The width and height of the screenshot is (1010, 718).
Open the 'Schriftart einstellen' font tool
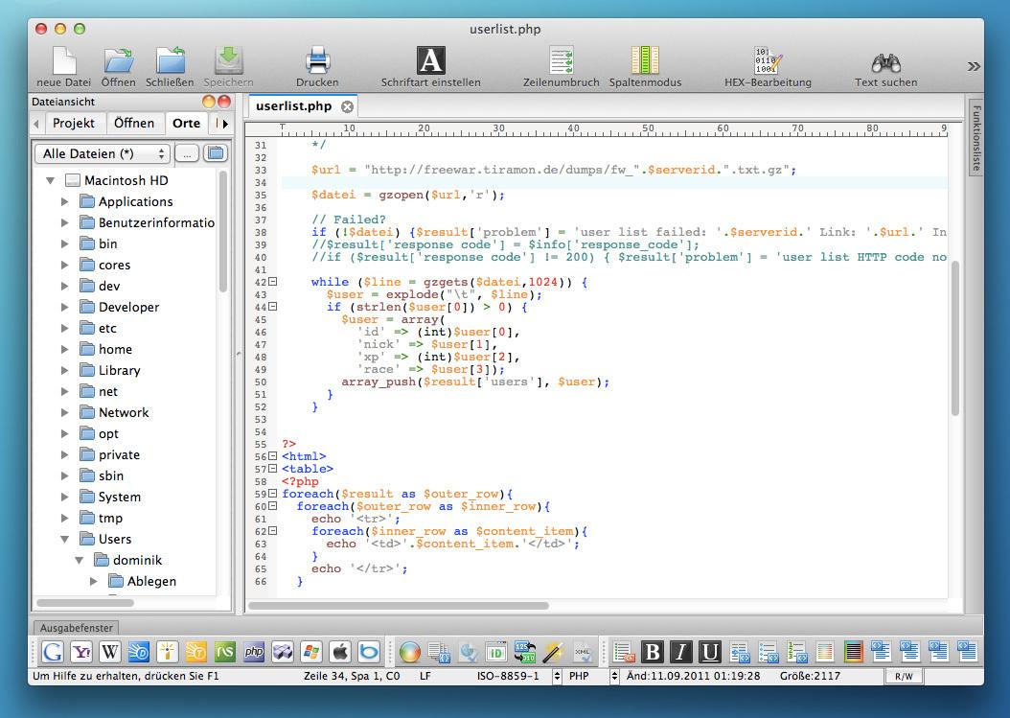(x=430, y=62)
